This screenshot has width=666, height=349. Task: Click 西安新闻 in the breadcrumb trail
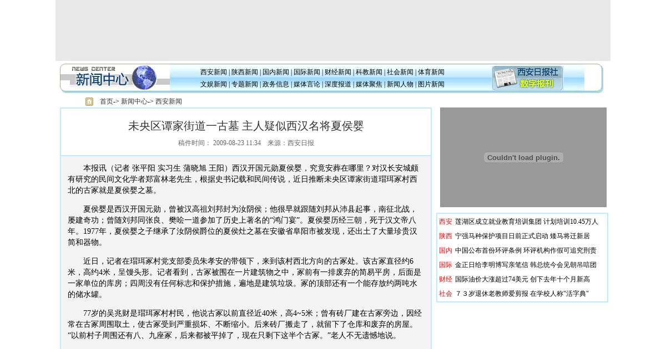pos(169,101)
